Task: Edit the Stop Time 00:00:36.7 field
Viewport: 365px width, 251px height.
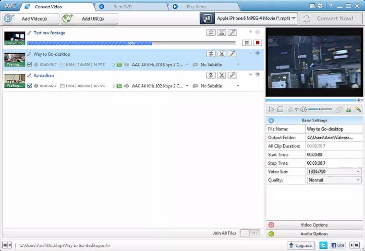Action: tap(334, 163)
